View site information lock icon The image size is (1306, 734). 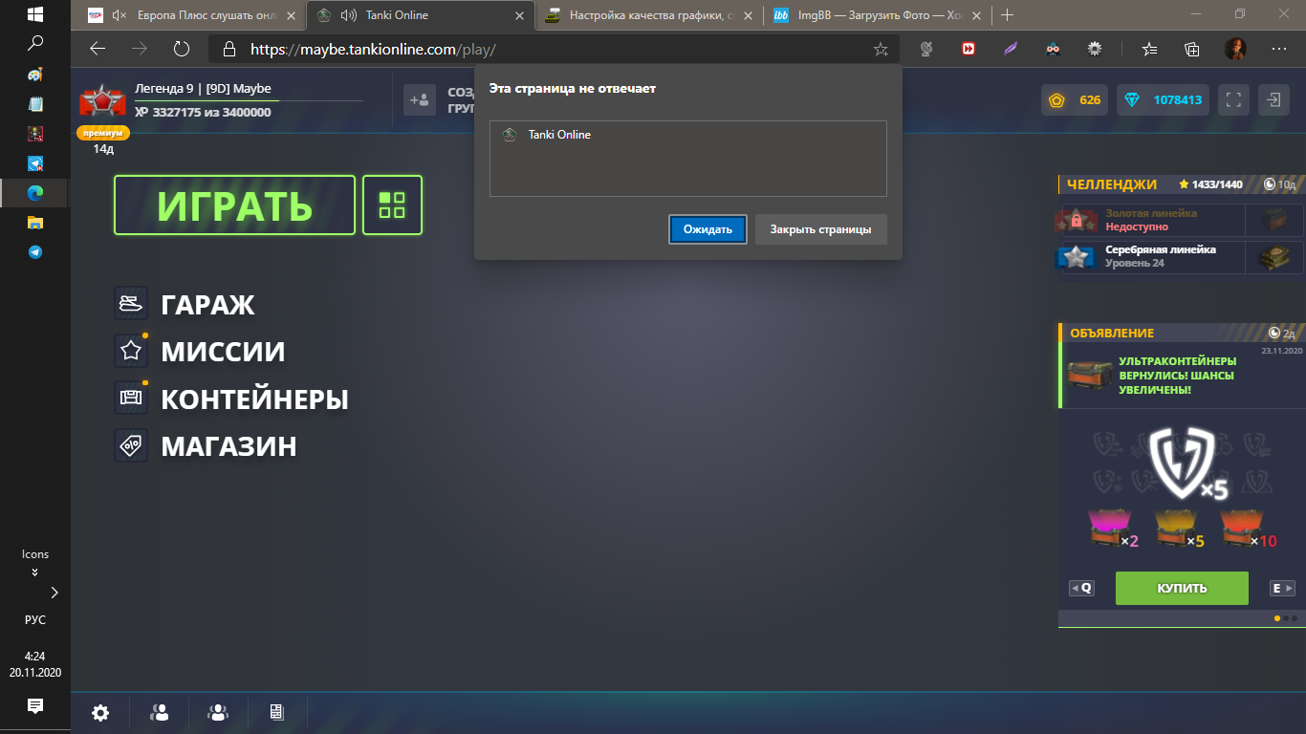228,49
